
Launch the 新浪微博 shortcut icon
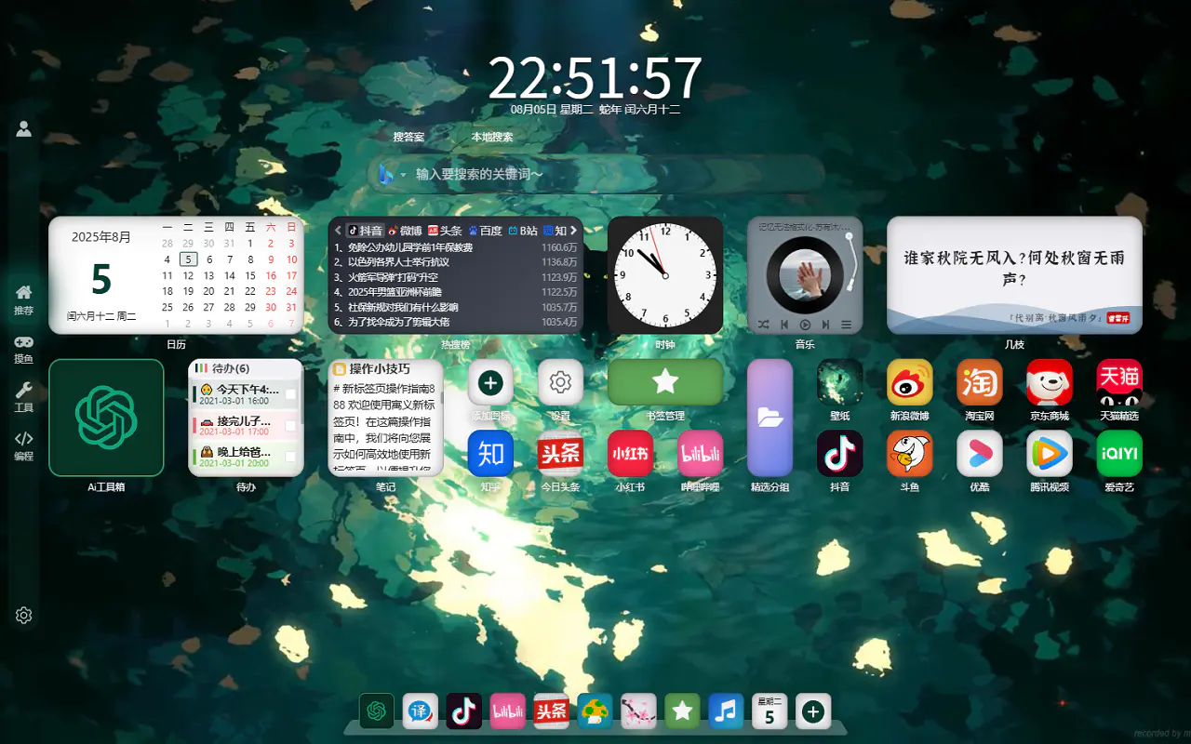[909, 382]
